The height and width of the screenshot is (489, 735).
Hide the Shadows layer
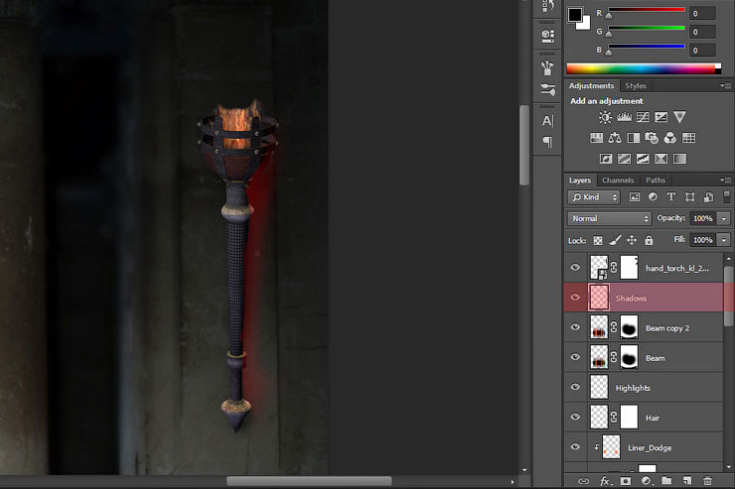(575, 298)
